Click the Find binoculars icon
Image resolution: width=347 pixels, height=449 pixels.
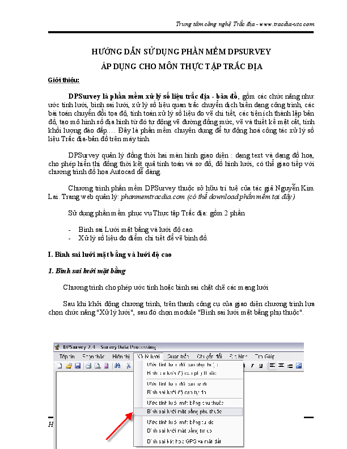point(117,366)
